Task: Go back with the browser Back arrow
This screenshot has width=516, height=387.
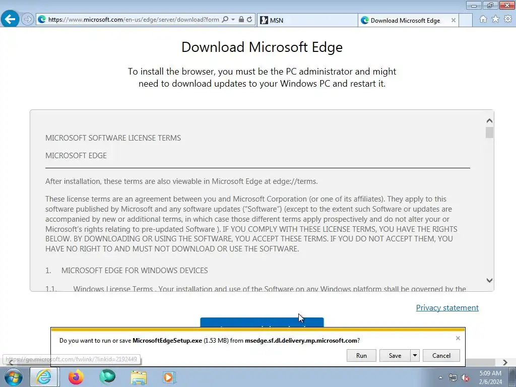Action: (10, 19)
